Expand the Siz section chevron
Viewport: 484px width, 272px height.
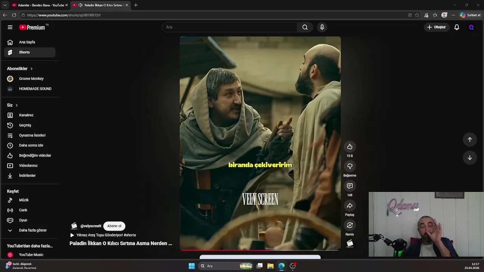(x=16, y=105)
